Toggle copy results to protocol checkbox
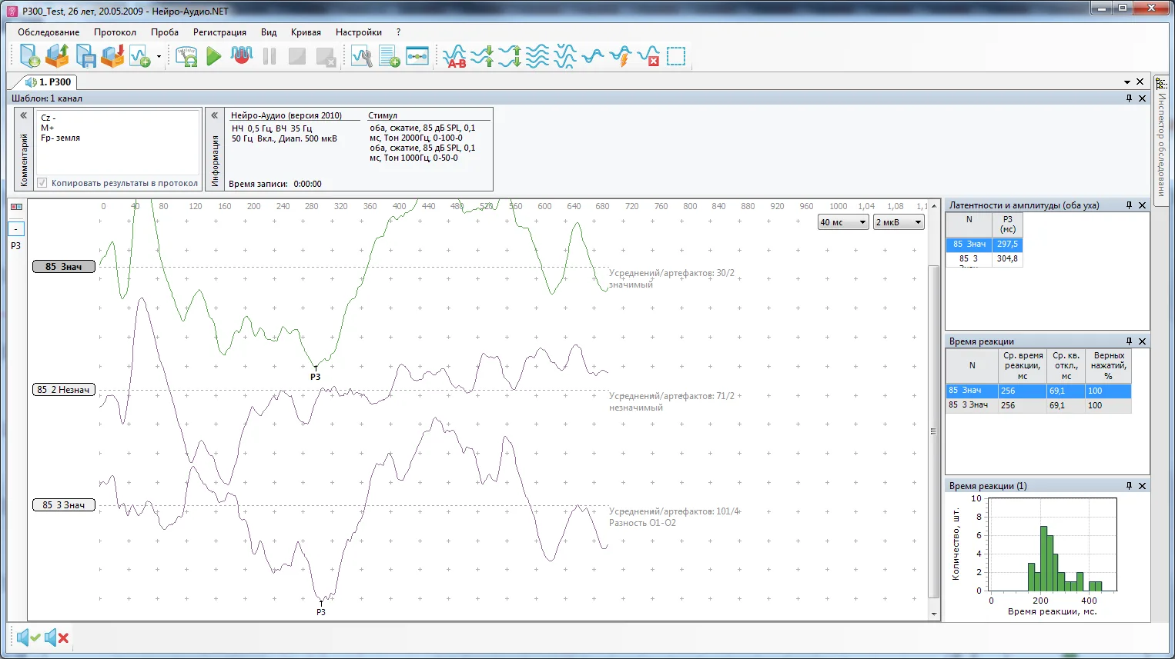The image size is (1175, 659). coord(42,183)
